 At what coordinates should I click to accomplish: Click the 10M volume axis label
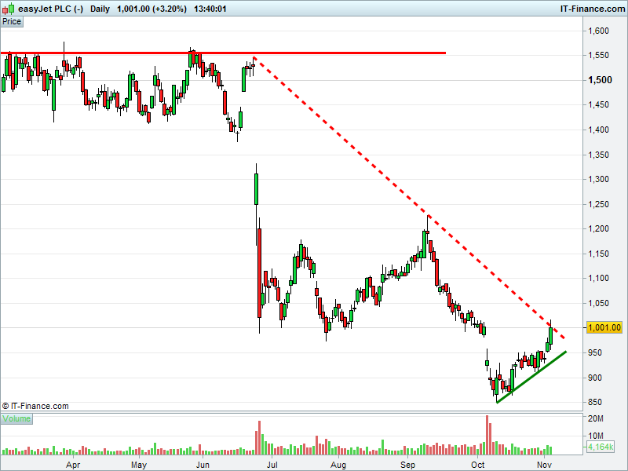(x=596, y=436)
